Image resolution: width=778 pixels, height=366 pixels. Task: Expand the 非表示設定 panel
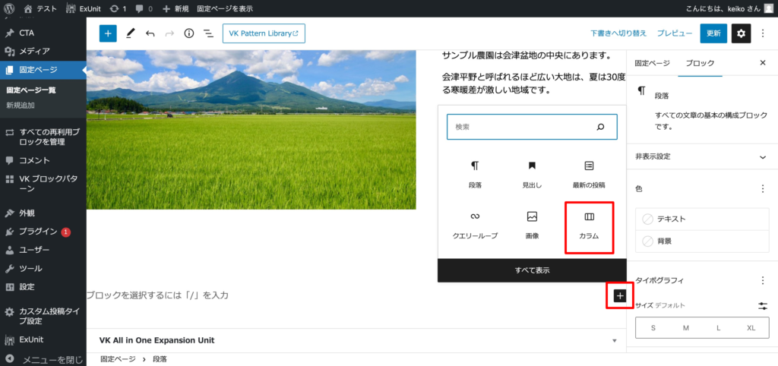point(763,156)
